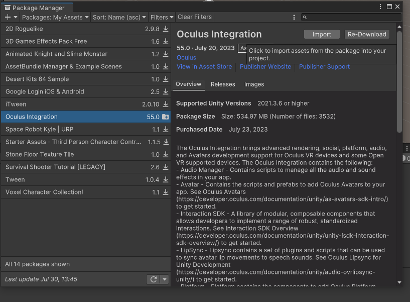The height and width of the screenshot is (302, 410).
Task: Click the Import button
Action: 322,34
